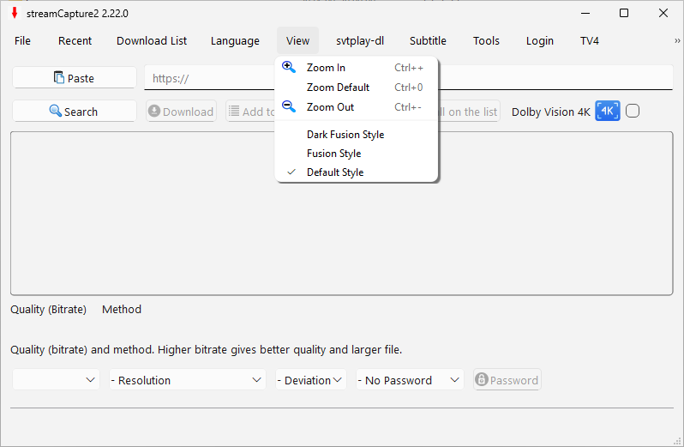The height and width of the screenshot is (447, 684).
Task: Click the Search button
Action: (75, 112)
